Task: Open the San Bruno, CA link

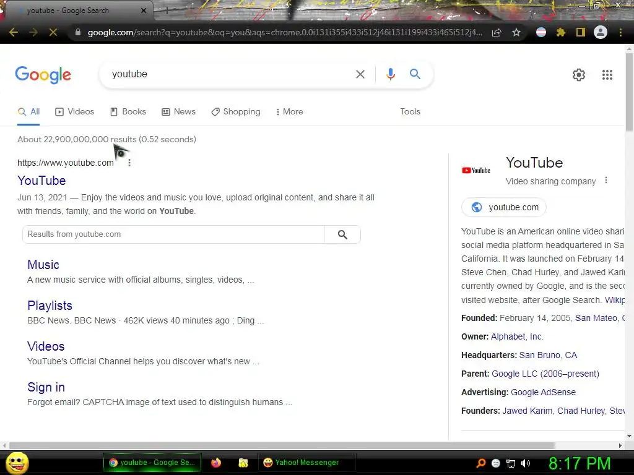Action: tap(548, 356)
